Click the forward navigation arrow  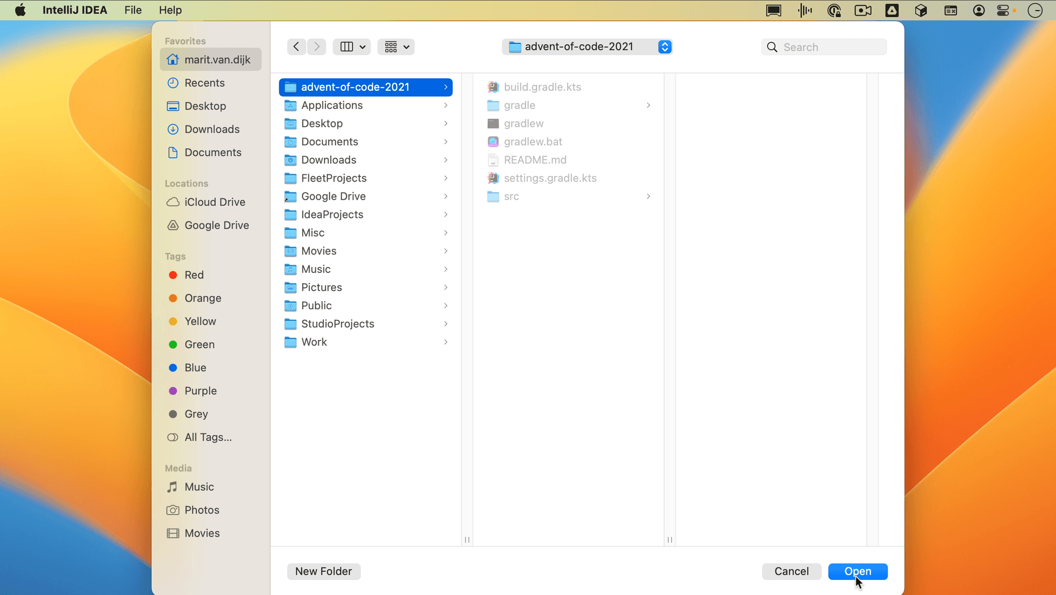pyautogui.click(x=317, y=46)
